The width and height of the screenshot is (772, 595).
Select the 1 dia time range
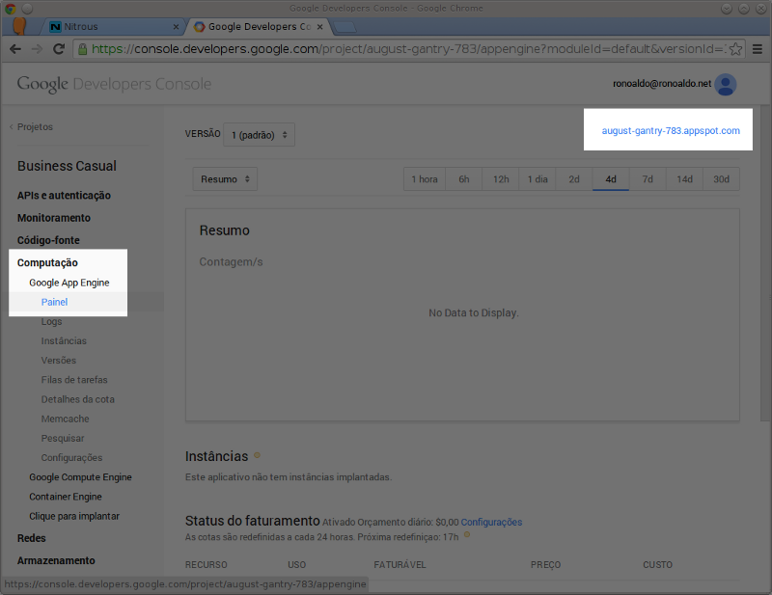[538, 179]
